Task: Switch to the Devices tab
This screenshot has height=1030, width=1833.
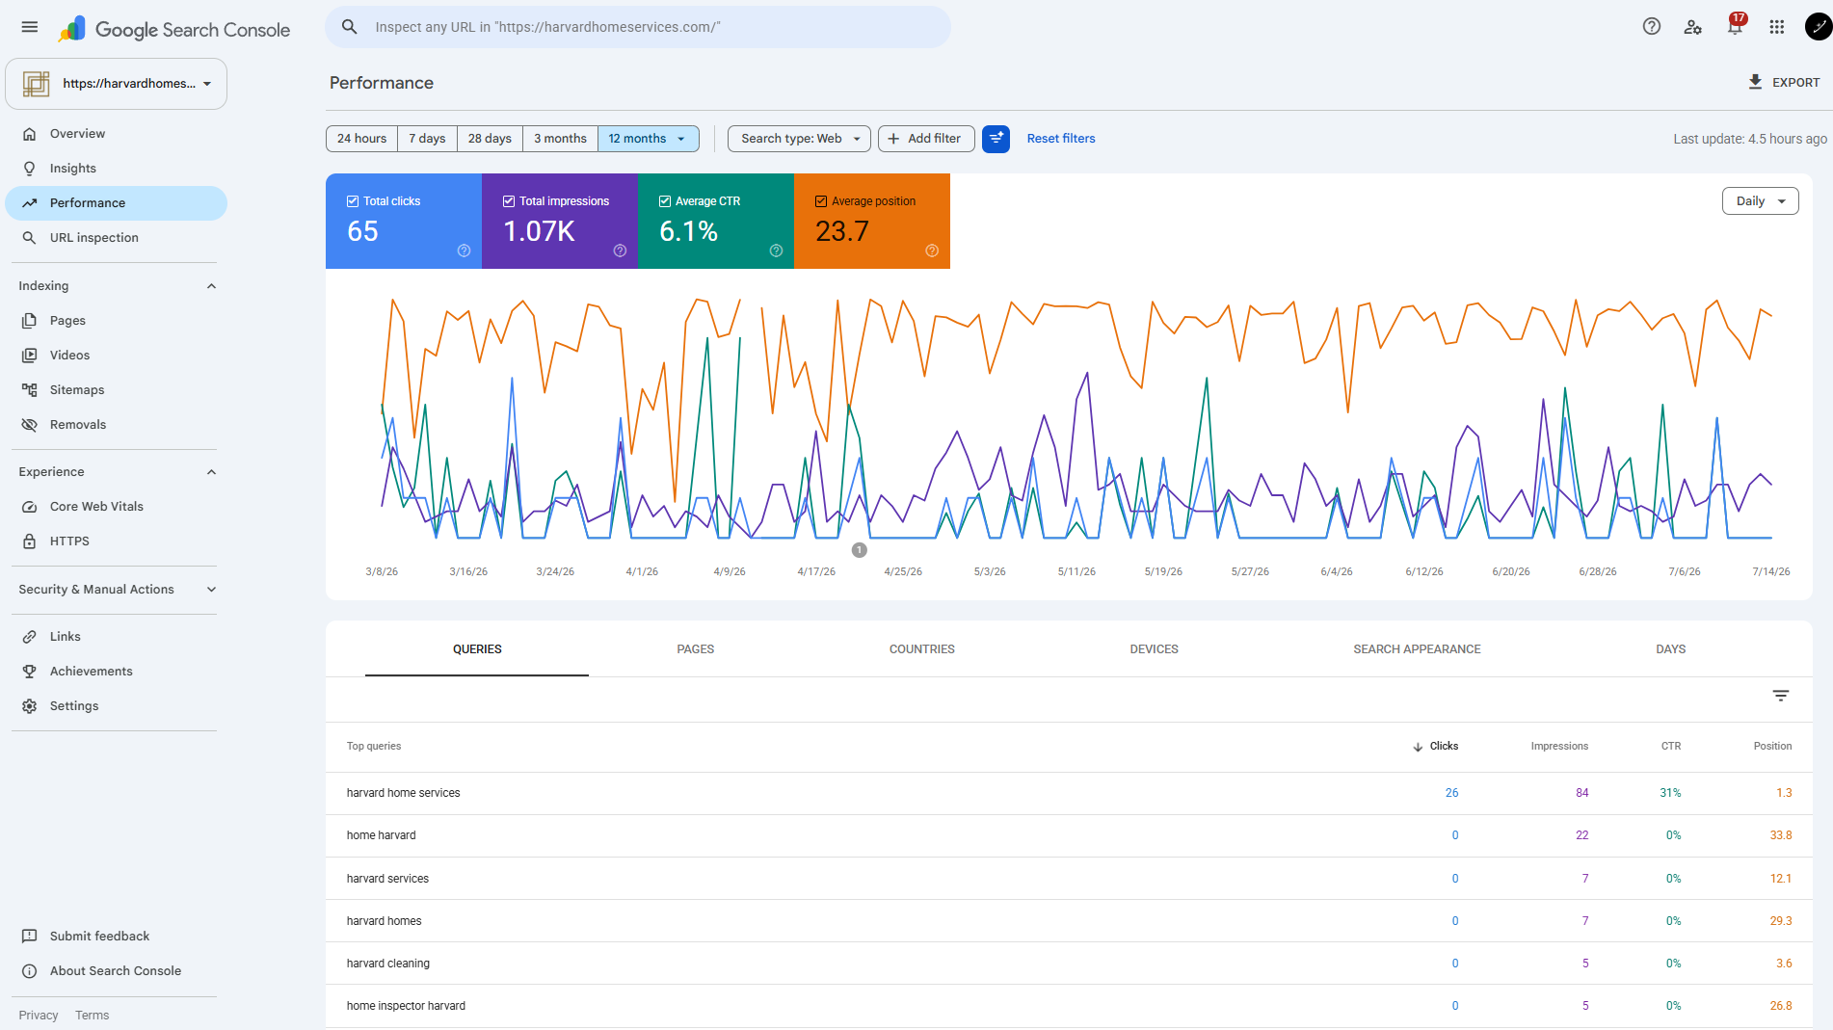Action: coord(1155,649)
